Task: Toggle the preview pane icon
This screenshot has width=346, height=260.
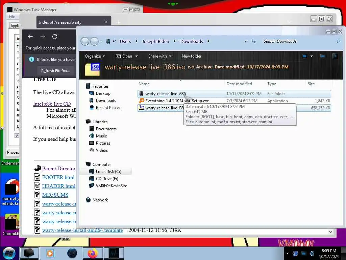Action: (323, 56)
